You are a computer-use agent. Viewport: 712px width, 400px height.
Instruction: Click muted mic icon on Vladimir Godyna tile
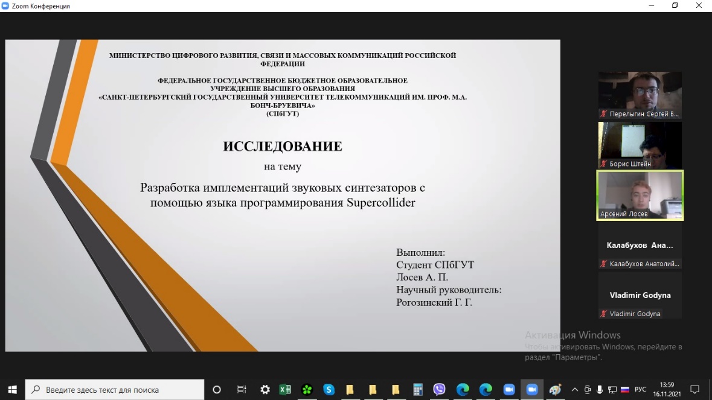coord(603,314)
